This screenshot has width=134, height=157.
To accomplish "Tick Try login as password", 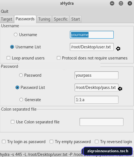I will coord(4,142).
